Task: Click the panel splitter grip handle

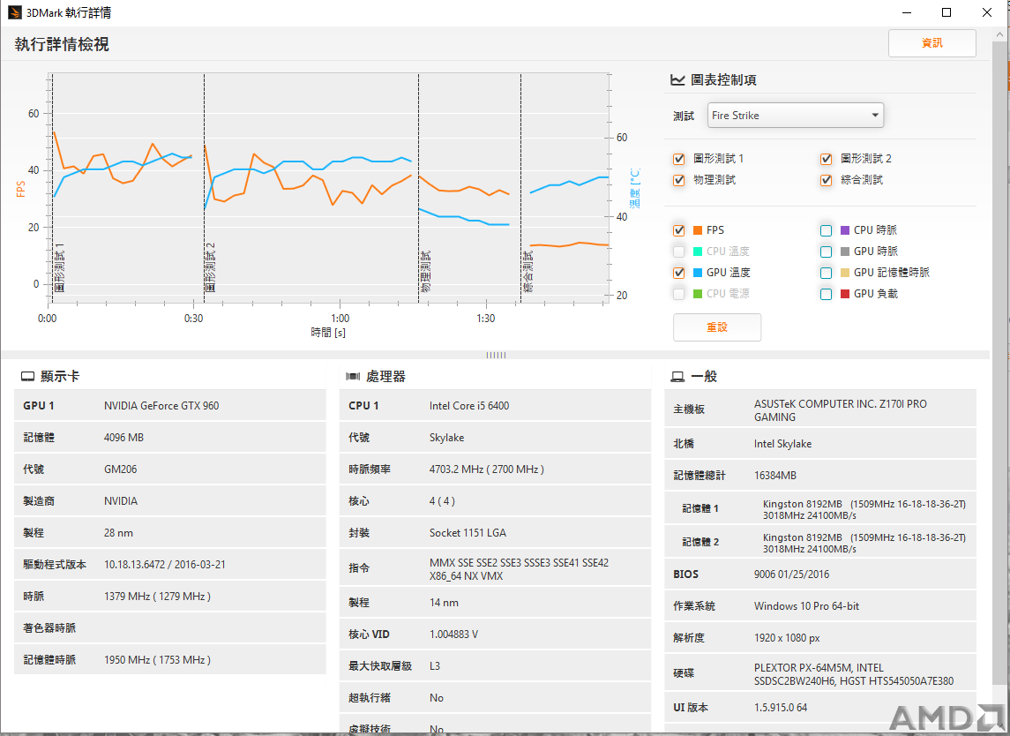Action: coord(496,355)
